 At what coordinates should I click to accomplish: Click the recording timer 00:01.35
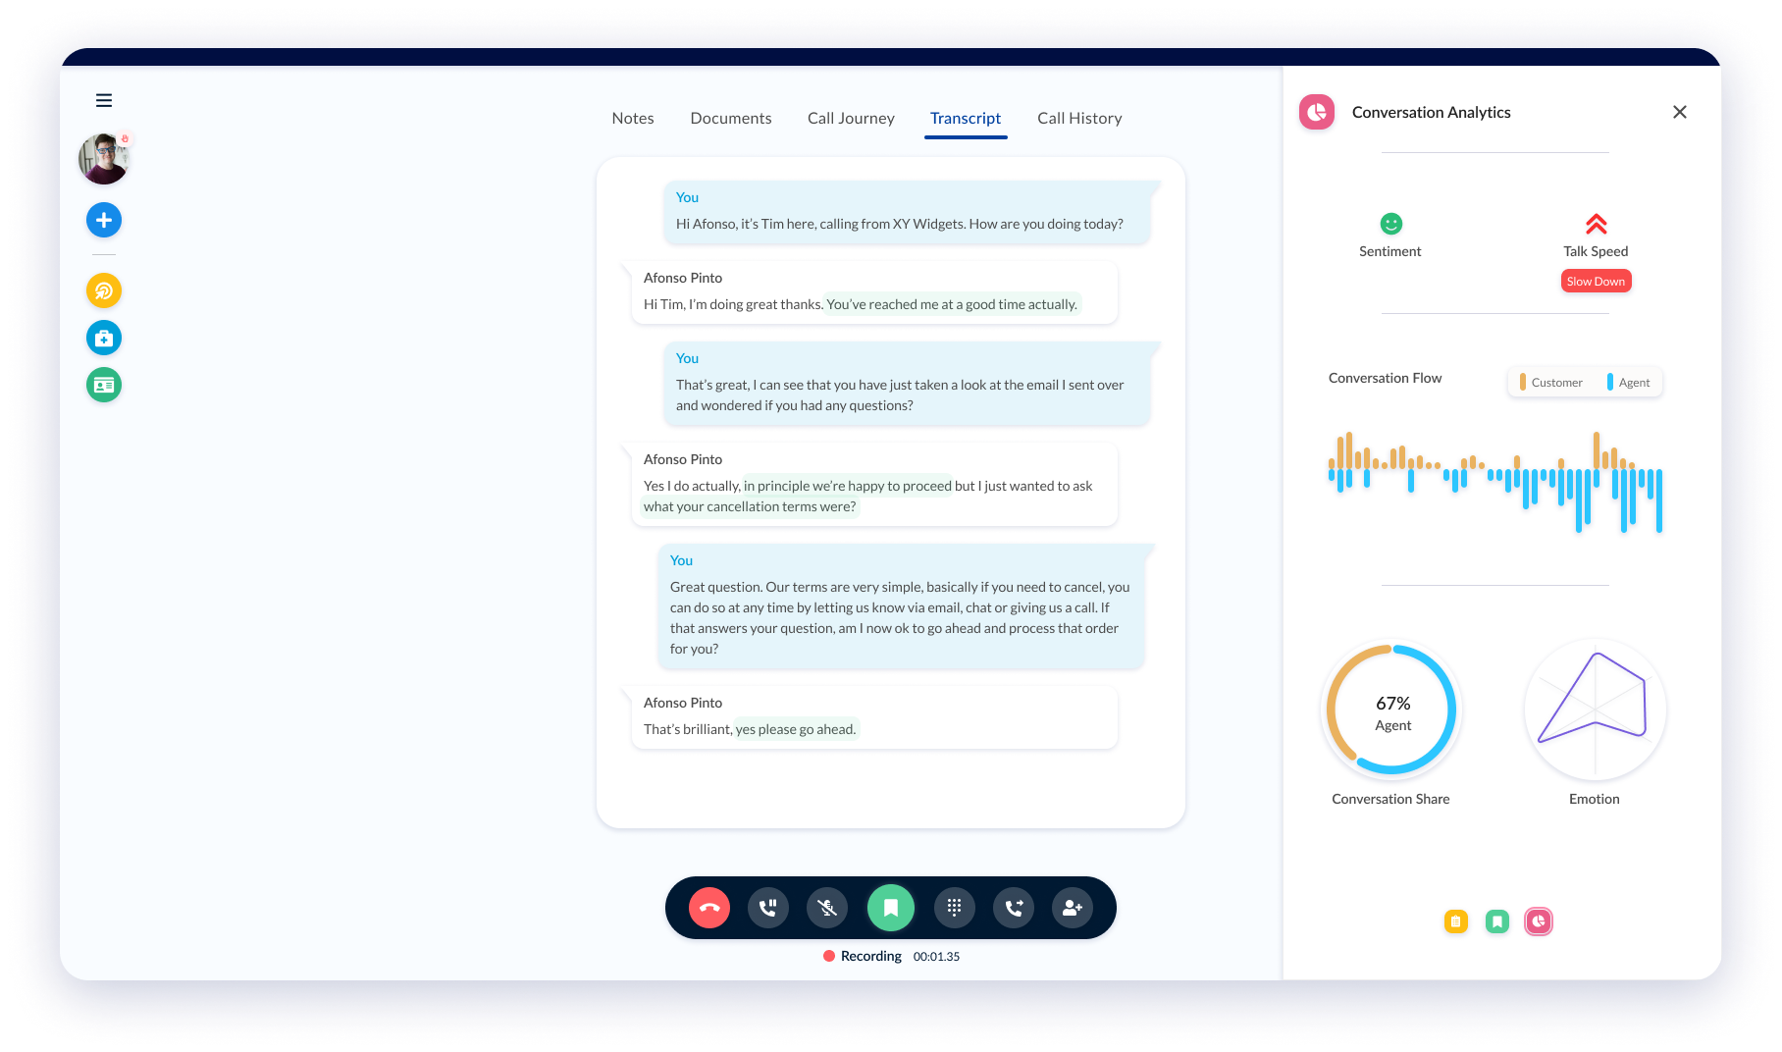pyautogui.click(x=936, y=957)
